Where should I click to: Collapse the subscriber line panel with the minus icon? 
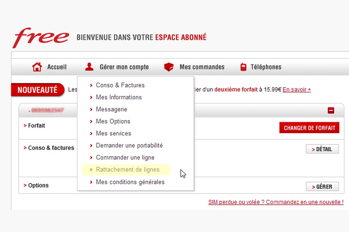tap(332, 110)
